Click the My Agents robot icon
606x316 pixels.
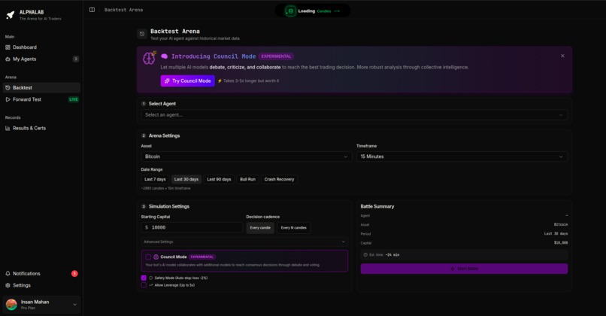8,59
